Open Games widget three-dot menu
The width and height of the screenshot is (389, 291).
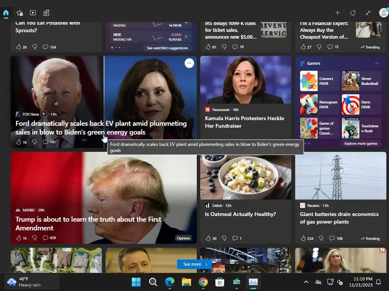coord(377,63)
